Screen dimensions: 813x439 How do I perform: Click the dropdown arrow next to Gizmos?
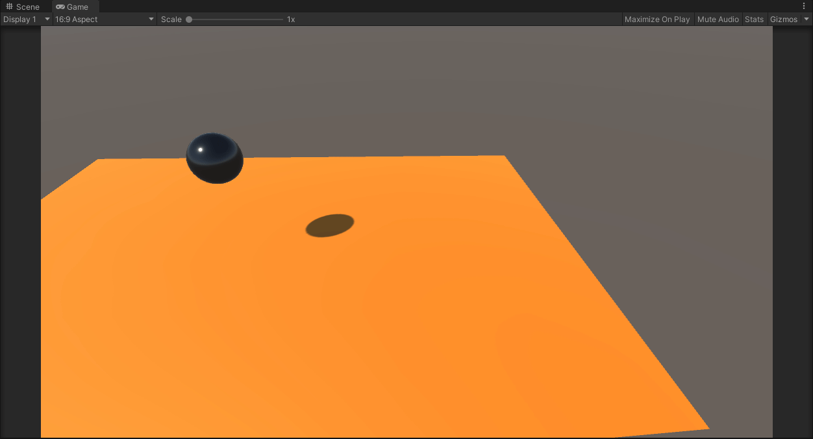click(806, 19)
